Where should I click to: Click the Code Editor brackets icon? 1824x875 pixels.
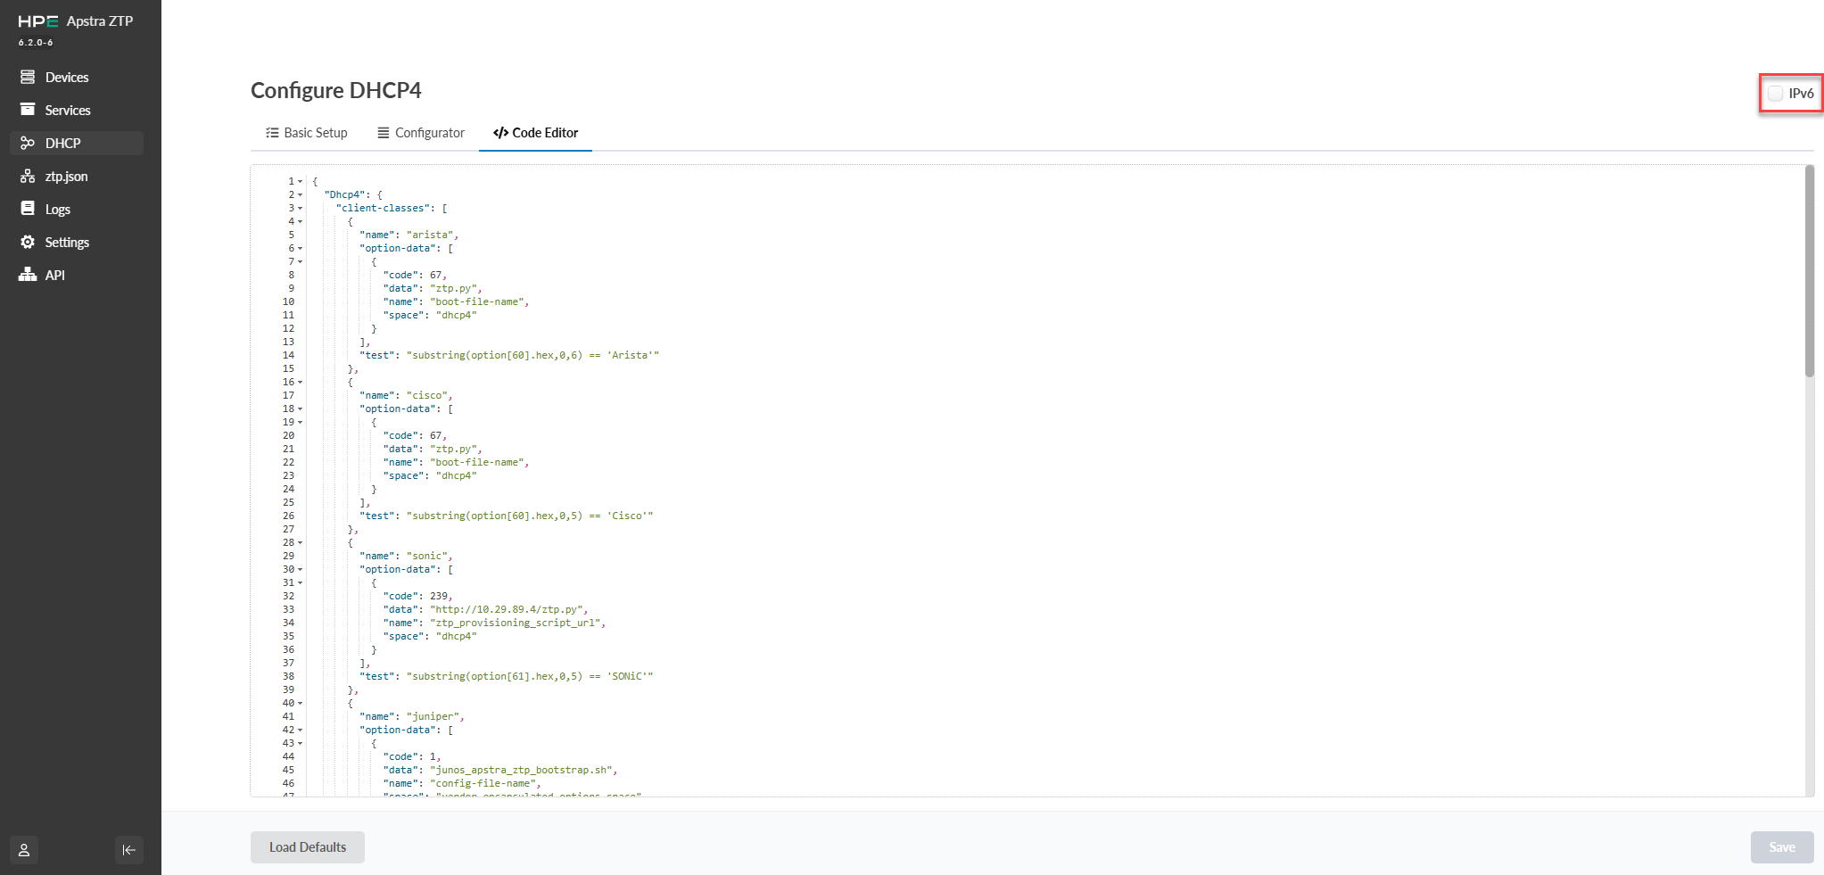point(500,133)
